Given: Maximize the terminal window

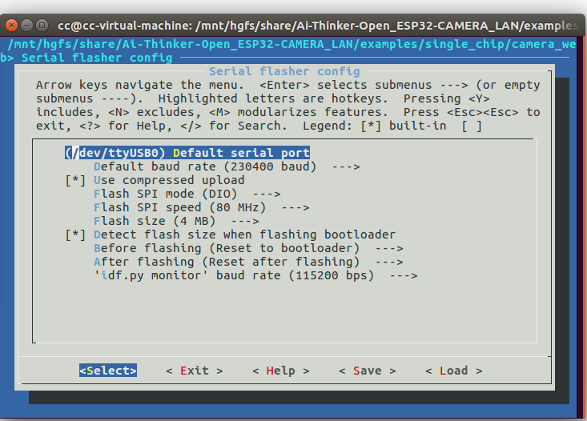Looking at the screenshot, I should [42, 26].
